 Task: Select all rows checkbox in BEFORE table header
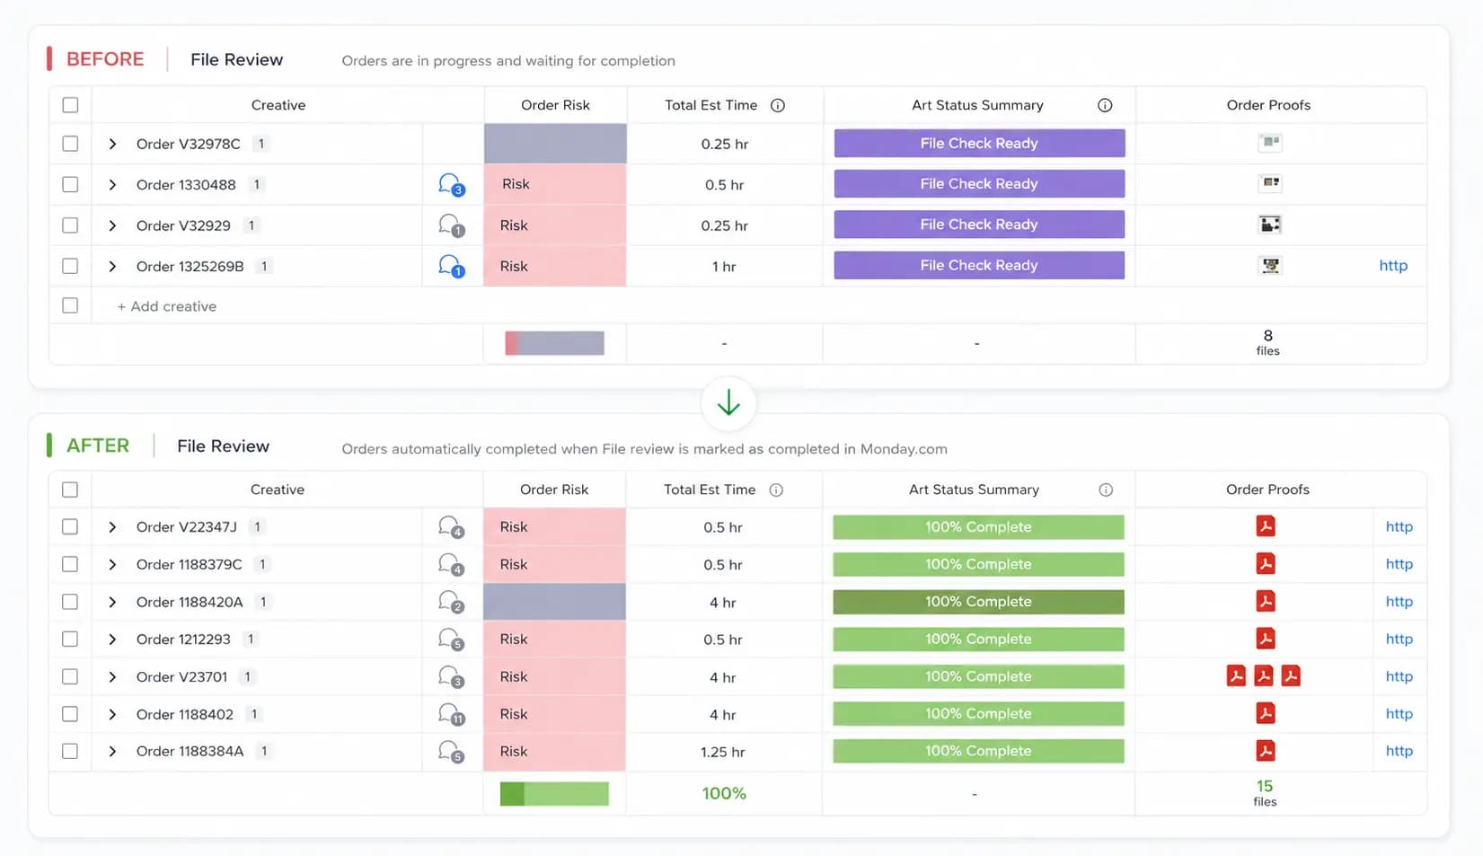pos(70,105)
